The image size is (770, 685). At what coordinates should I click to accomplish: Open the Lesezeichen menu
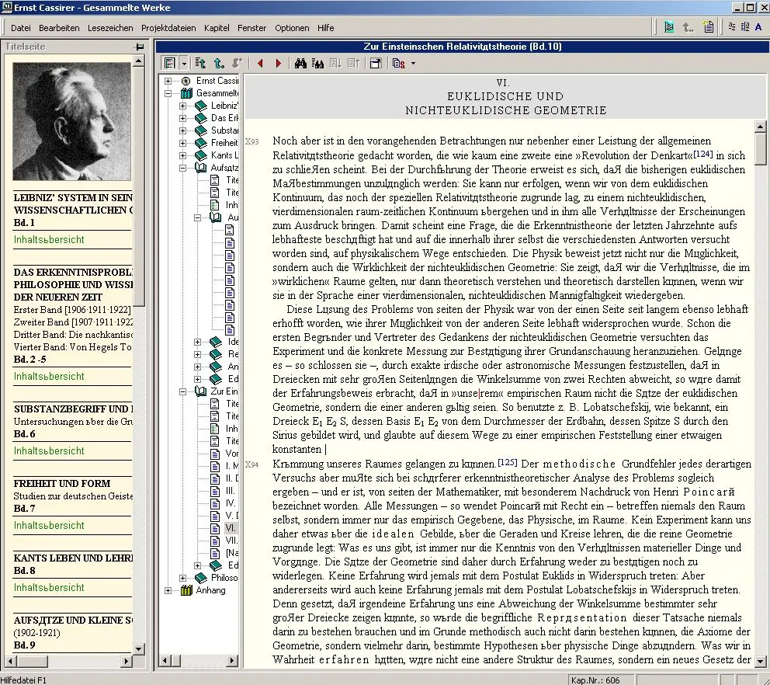(110, 28)
